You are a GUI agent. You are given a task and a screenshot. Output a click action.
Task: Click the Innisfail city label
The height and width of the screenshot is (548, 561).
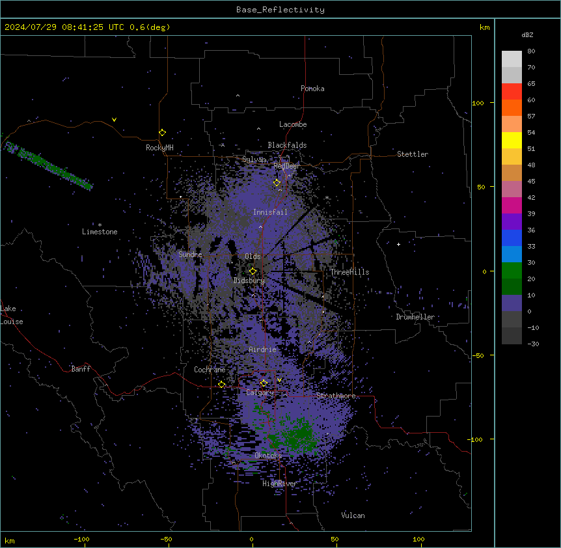pos(270,212)
